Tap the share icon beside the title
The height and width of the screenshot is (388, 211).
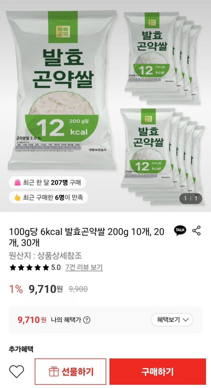pyautogui.click(x=196, y=231)
